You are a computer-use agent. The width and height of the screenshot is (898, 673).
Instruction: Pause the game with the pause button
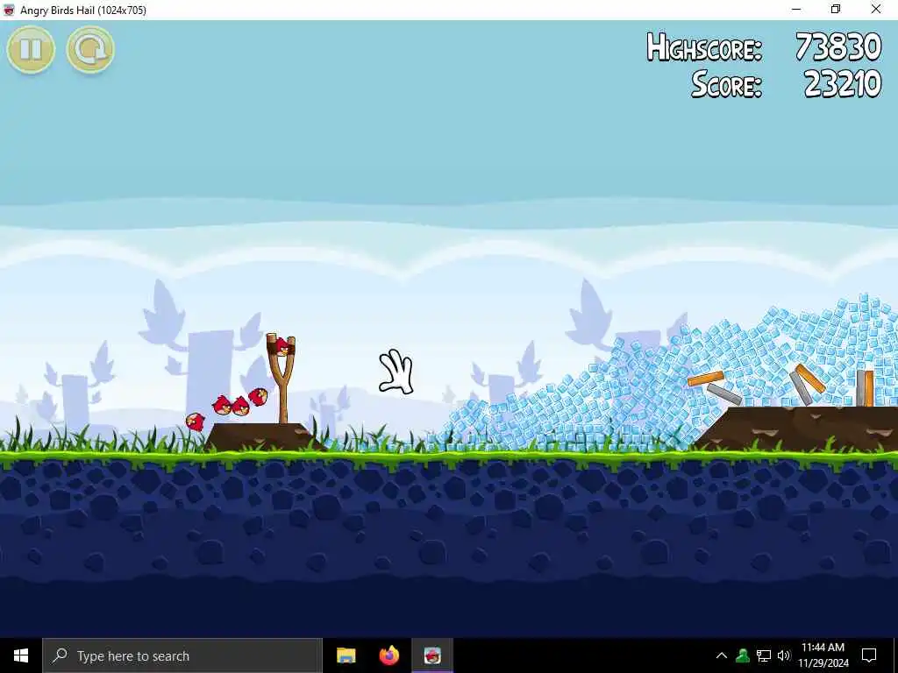point(31,50)
